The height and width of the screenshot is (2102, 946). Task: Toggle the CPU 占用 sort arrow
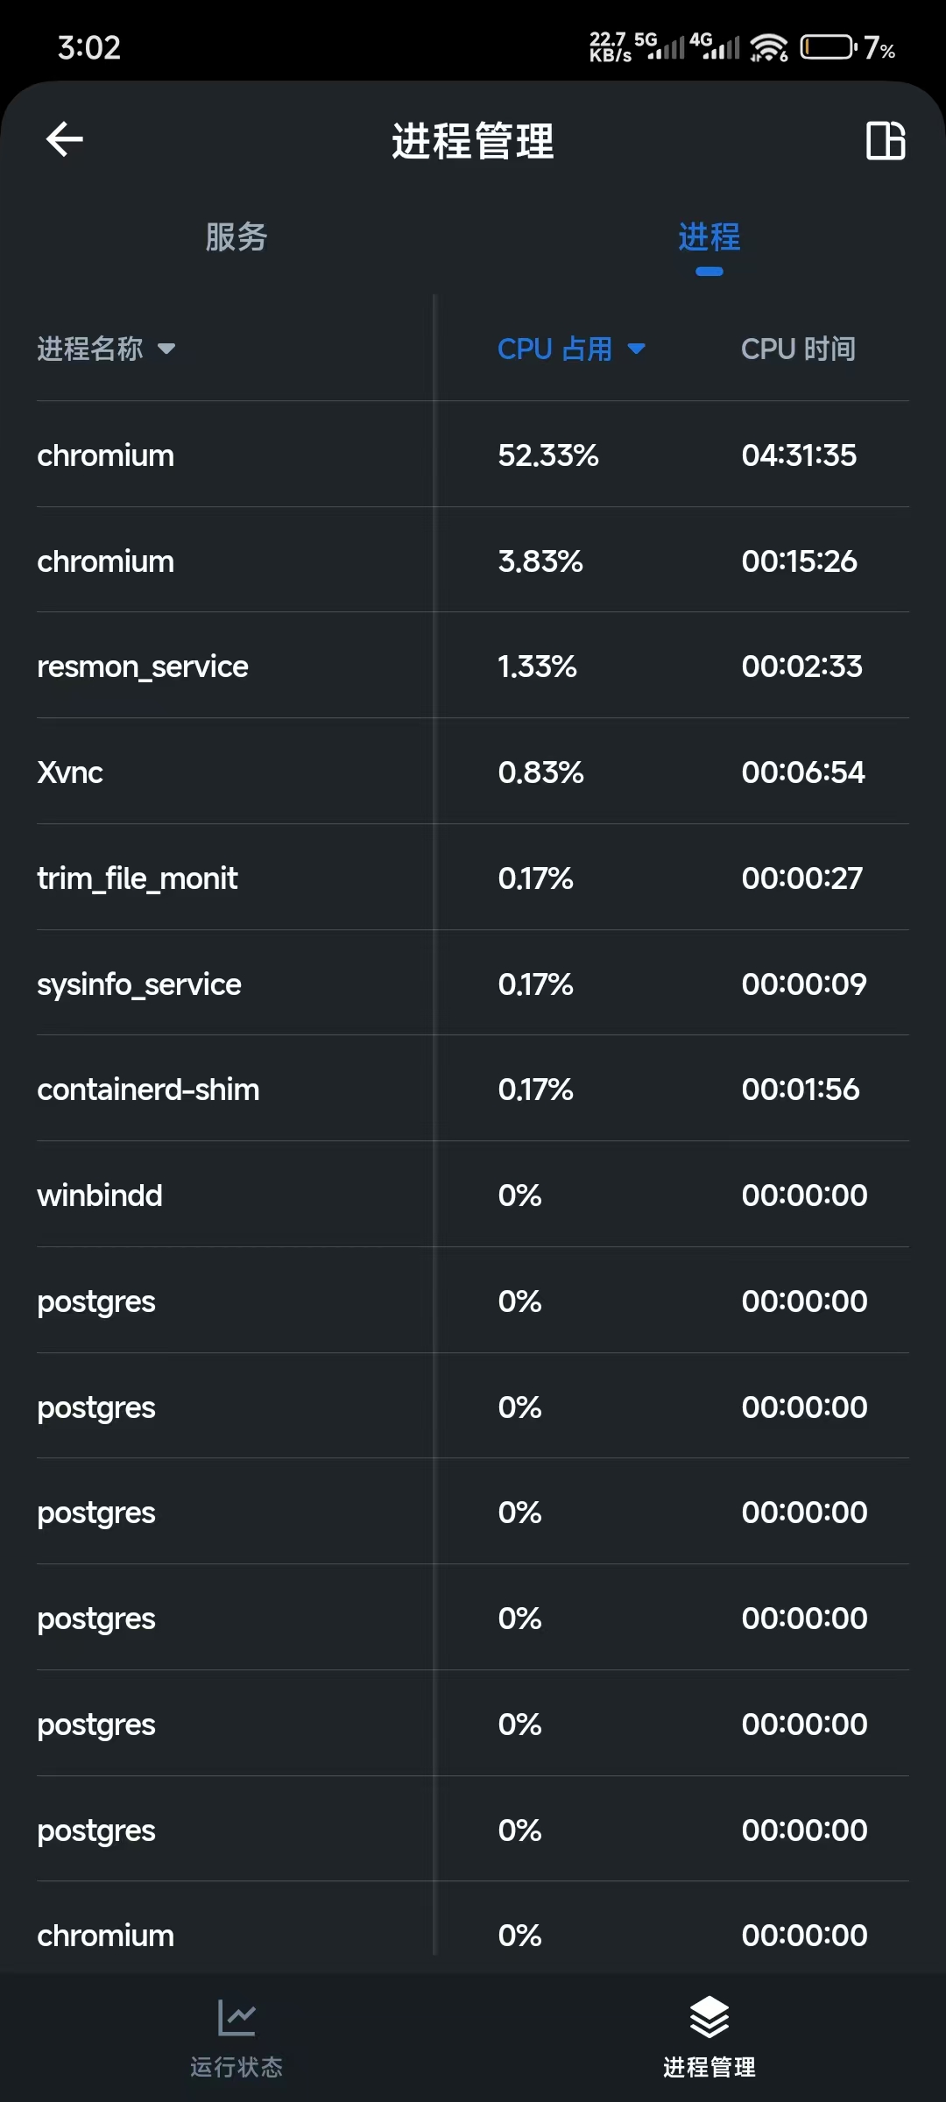(x=637, y=349)
